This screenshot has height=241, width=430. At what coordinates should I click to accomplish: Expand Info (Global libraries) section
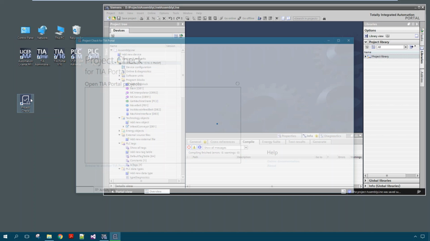pyautogui.click(x=366, y=186)
